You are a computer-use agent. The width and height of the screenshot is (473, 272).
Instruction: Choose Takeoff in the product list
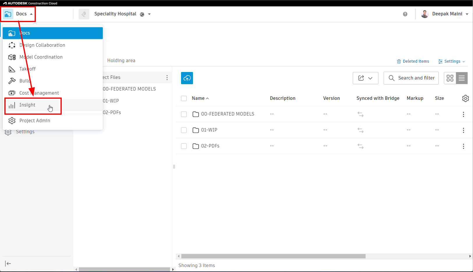(x=53, y=69)
